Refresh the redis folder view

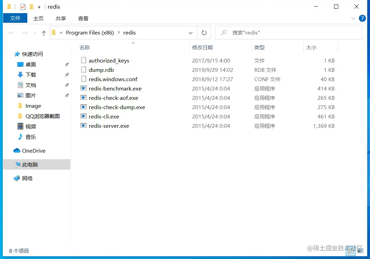click(204, 33)
